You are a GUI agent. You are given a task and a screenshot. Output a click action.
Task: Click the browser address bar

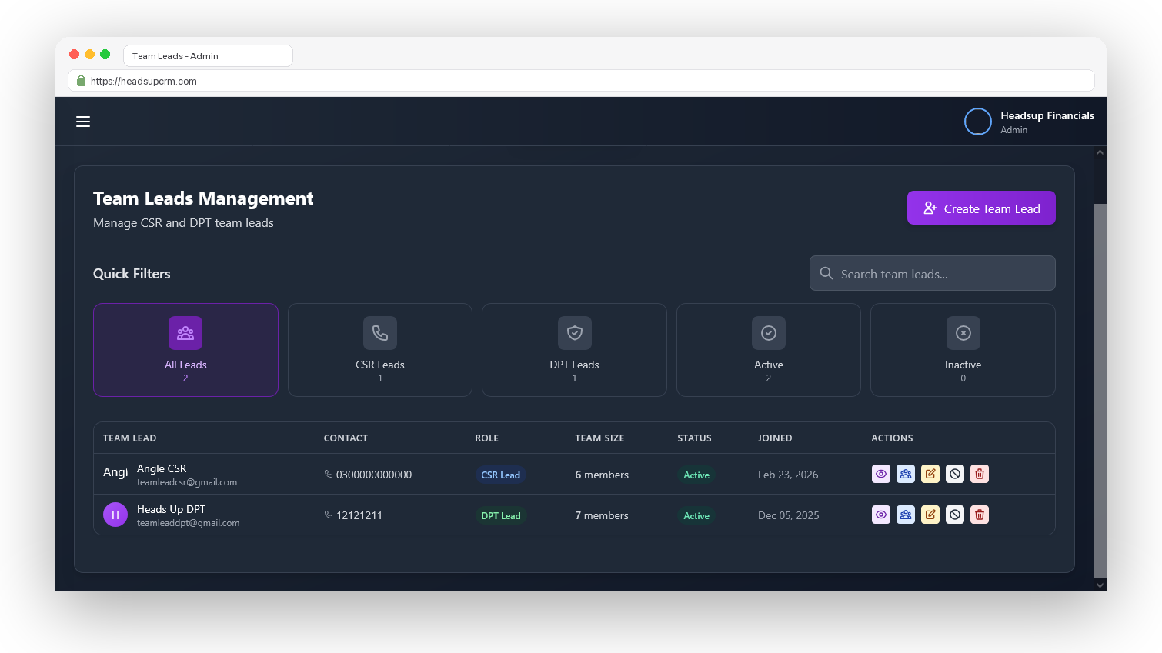581,81
